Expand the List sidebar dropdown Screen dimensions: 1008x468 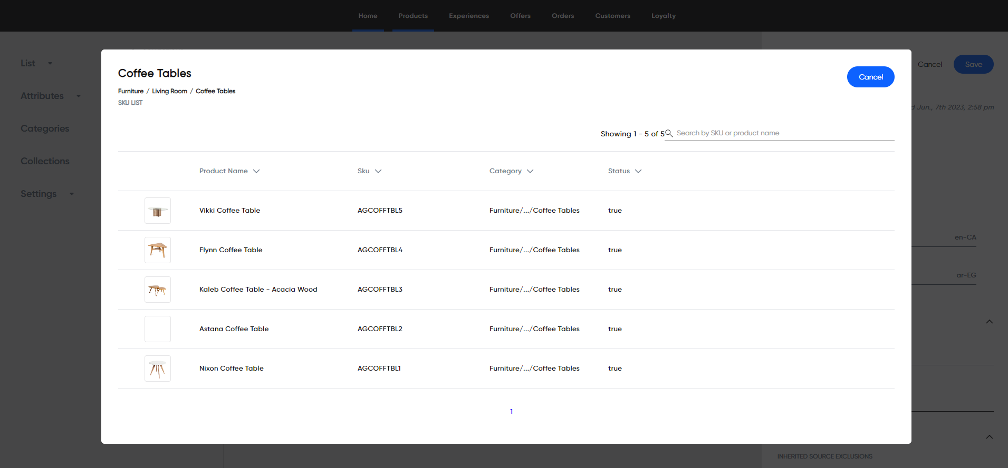point(50,63)
